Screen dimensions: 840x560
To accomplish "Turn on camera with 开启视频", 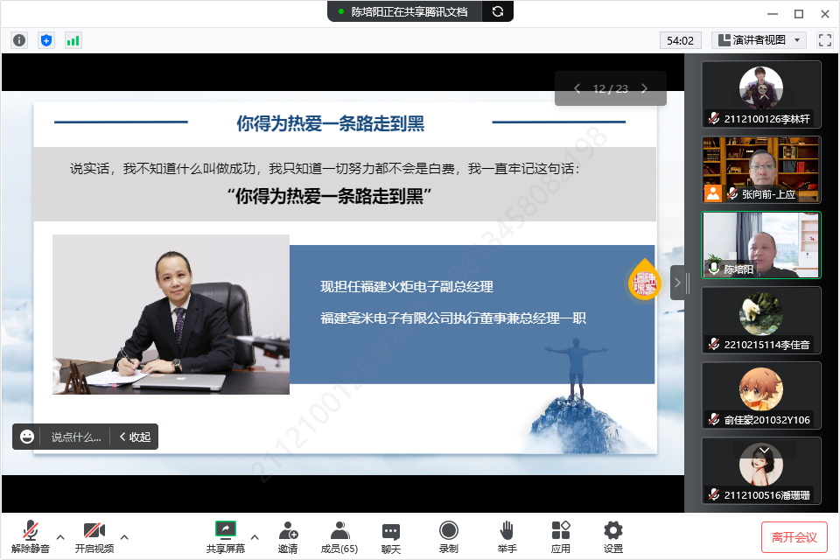I will [94, 536].
